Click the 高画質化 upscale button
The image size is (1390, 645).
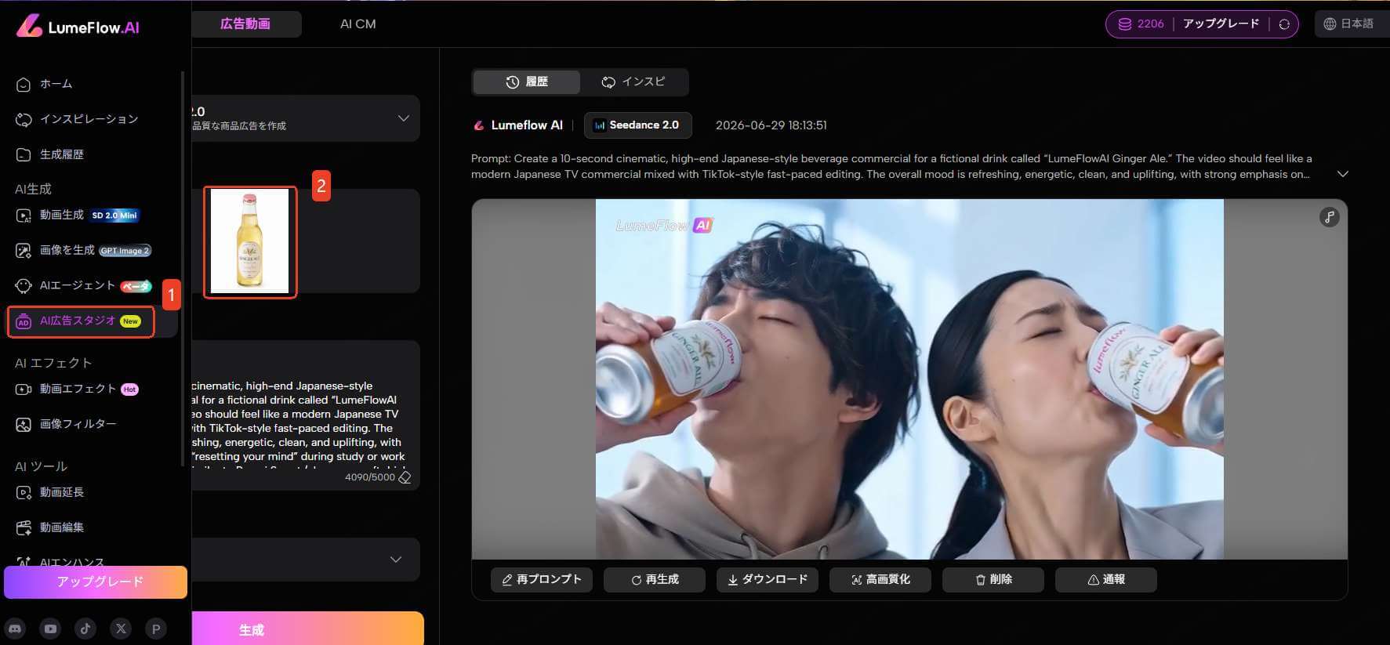[x=880, y=579]
